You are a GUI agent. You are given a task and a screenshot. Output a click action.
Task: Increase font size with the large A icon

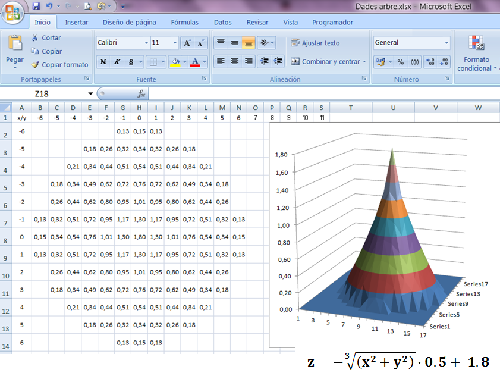(x=187, y=43)
